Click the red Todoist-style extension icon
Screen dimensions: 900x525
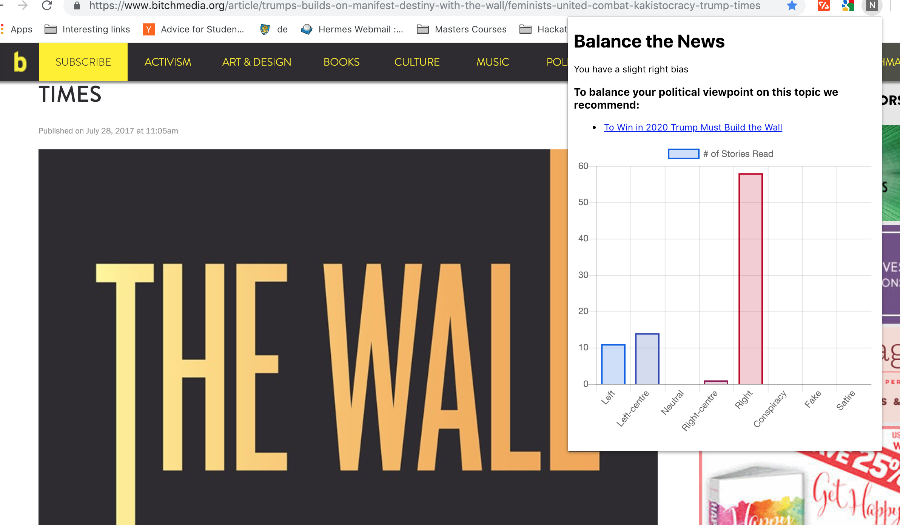823,5
